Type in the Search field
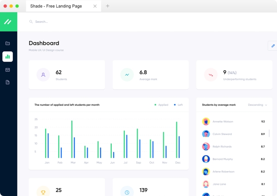This screenshot has height=196, width=277. click(x=92, y=22)
